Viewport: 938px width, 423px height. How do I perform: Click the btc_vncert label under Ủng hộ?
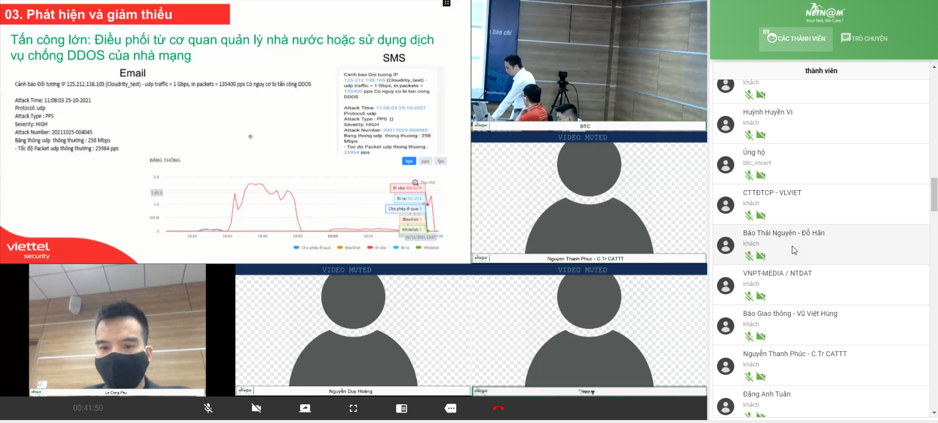(757, 163)
